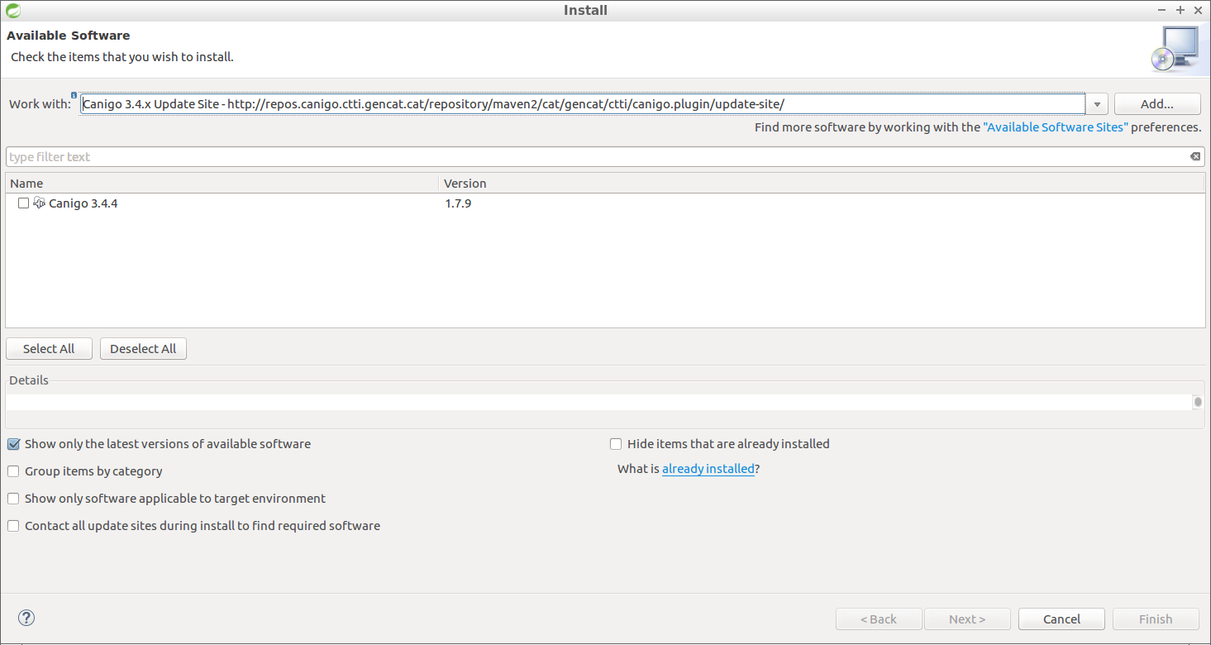
Task: Enable Show only software applicable to target environment
Action: pos(13,499)
